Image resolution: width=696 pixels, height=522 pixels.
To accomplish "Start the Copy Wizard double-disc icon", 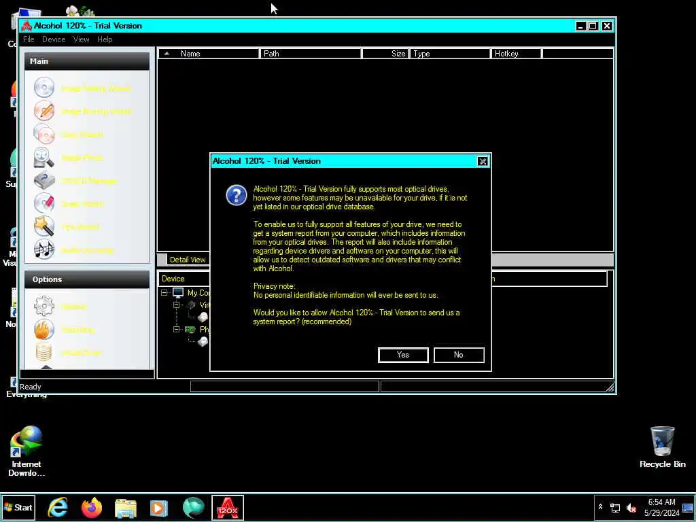I will point(44,134).
